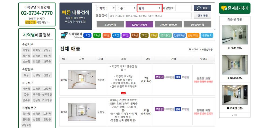The width and height of the screenshot is (256, 128).
Task: Click the subway train icon
Action: (64, 35)
